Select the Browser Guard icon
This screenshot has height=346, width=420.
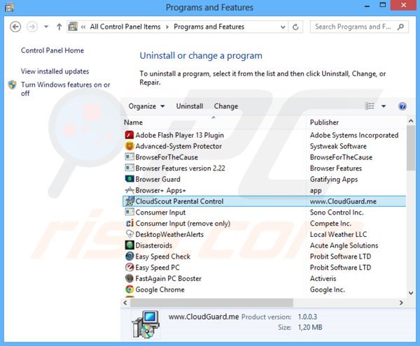coord(129,179)
